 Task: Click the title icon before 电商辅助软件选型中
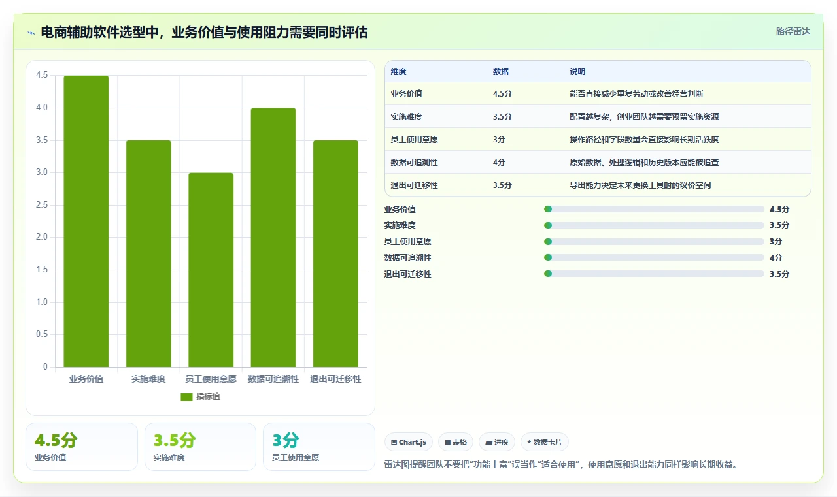point(31,32)
